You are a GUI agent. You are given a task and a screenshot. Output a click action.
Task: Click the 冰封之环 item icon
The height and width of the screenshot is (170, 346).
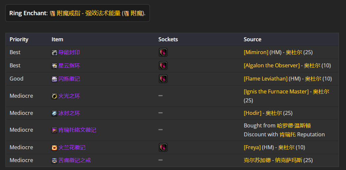[54, 114]
